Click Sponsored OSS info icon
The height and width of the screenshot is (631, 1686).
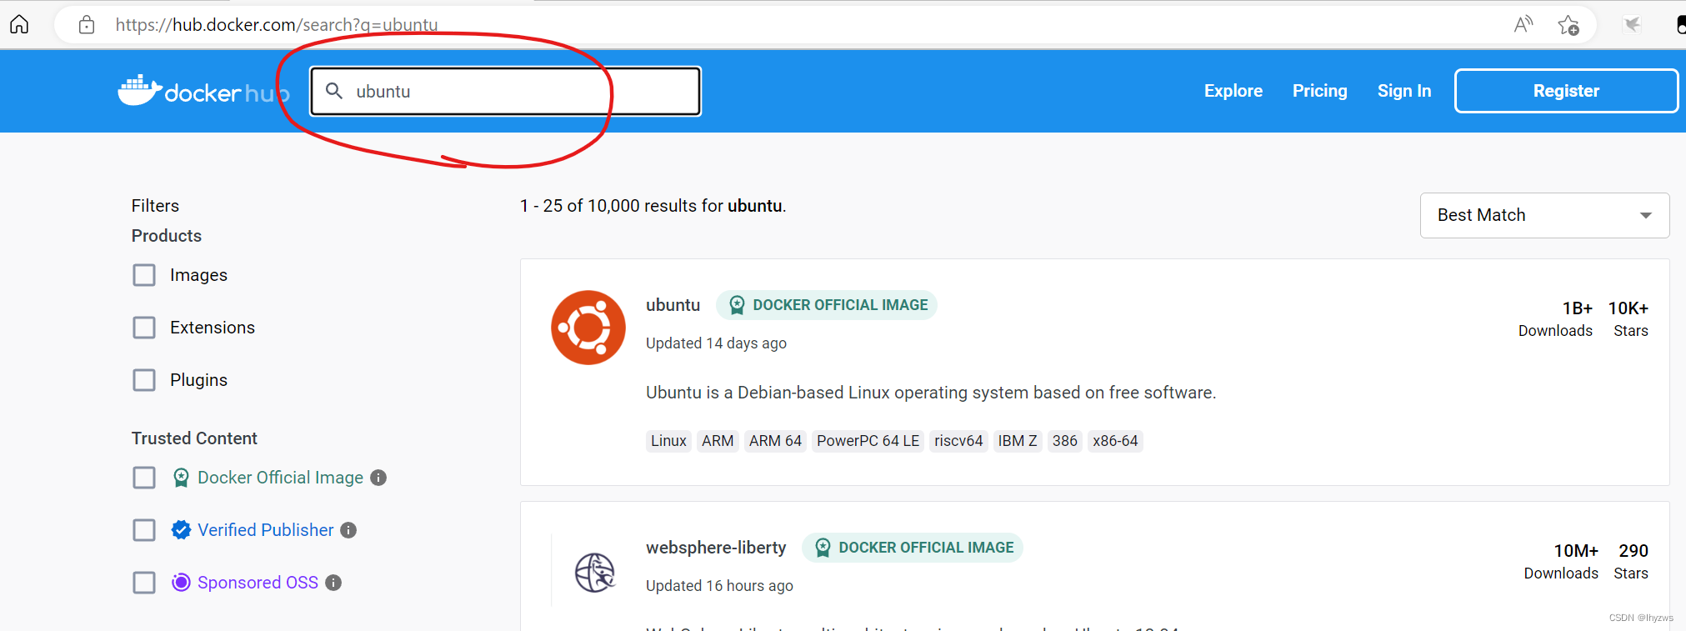click(x=333, y=583)
